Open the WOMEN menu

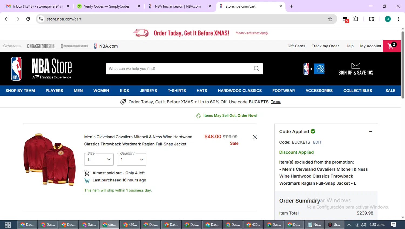pyautogui.click(x=101, y=91)
